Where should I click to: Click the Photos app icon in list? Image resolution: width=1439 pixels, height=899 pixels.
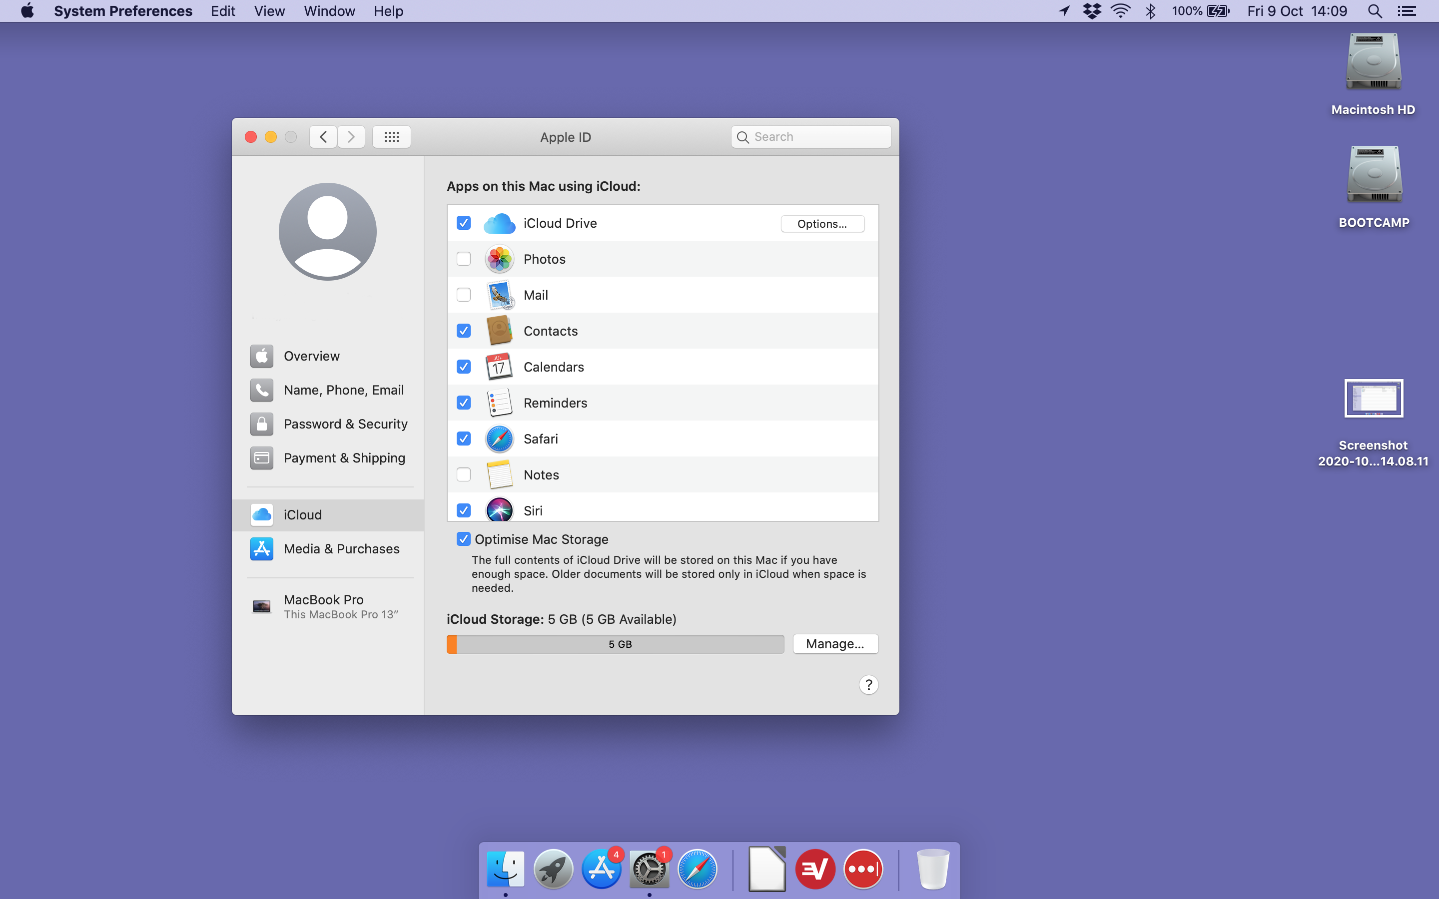coord(500,259)
